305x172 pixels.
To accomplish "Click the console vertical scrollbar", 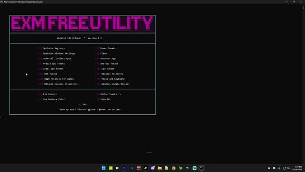I will coord(304,84).
